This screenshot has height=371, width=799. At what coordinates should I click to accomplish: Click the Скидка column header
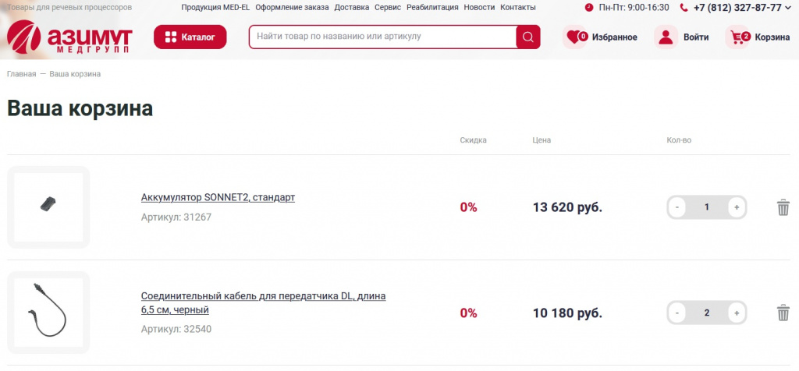(474, 140)
